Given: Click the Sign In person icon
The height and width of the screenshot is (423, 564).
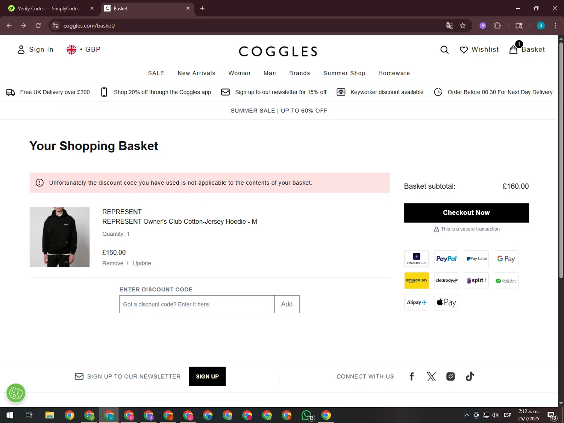Looking at the screenshot, I should tap(21, 50).
